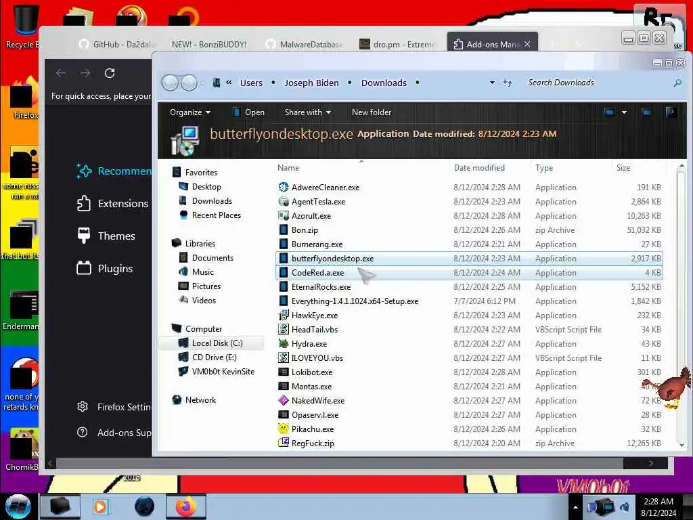Screen dimensions: 693x520
Task: Open Recommendations in Firefox add-ons sidebar
Action: [114, 171]
